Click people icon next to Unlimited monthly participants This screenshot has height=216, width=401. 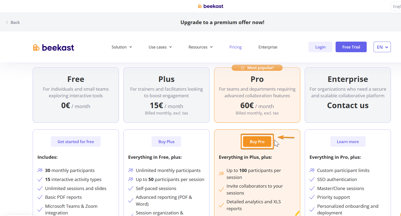point(131,170)
